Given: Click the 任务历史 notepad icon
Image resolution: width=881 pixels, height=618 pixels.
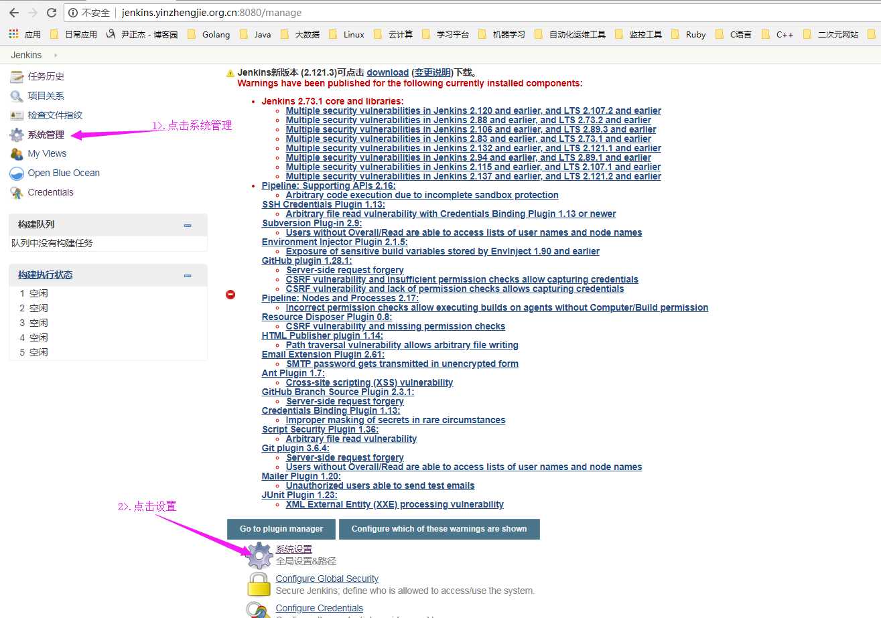Looking at the screenshot, I should (x=17, y=76).
